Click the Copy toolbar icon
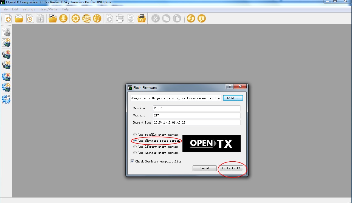352x203 pixels. [x=166, y=19]
